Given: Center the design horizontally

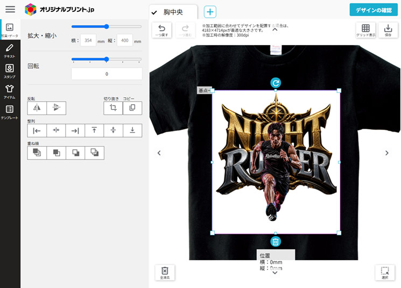Looking at the screenshot, I should [x=56, y=131].
